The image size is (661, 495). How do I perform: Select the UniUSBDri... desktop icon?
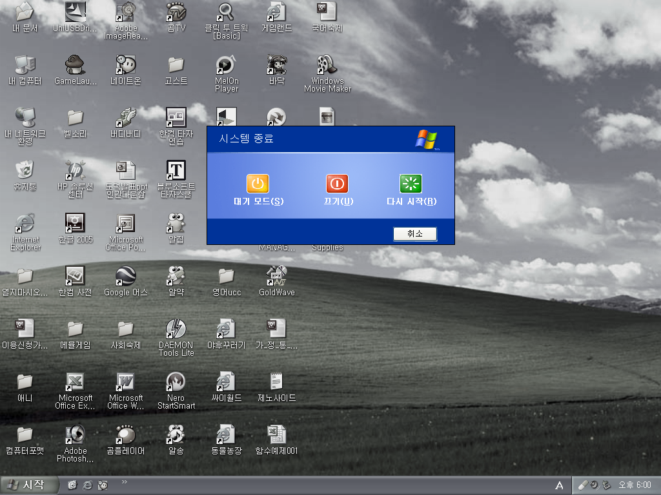point(75,17)
